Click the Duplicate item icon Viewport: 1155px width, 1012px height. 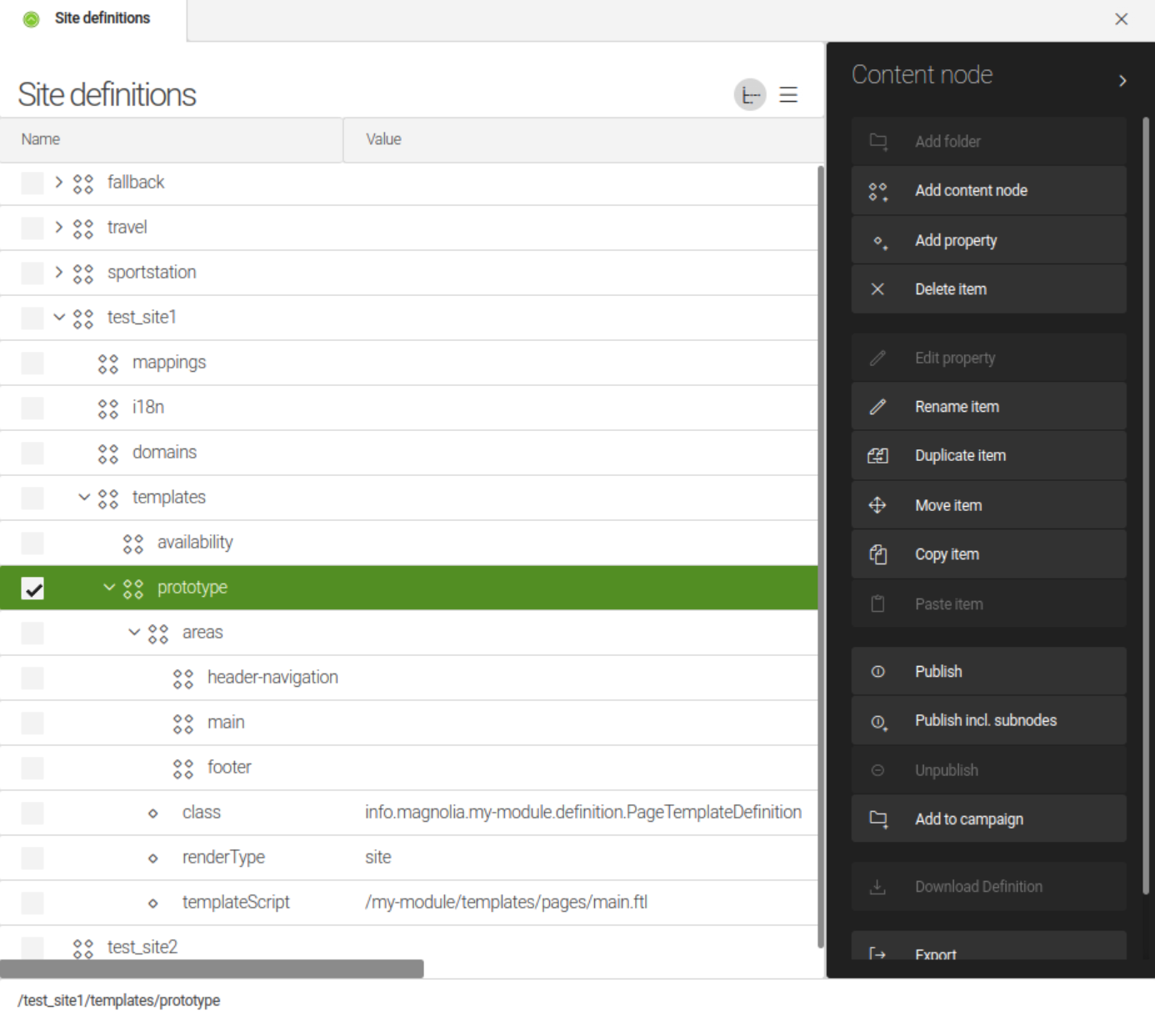point(877,455)
